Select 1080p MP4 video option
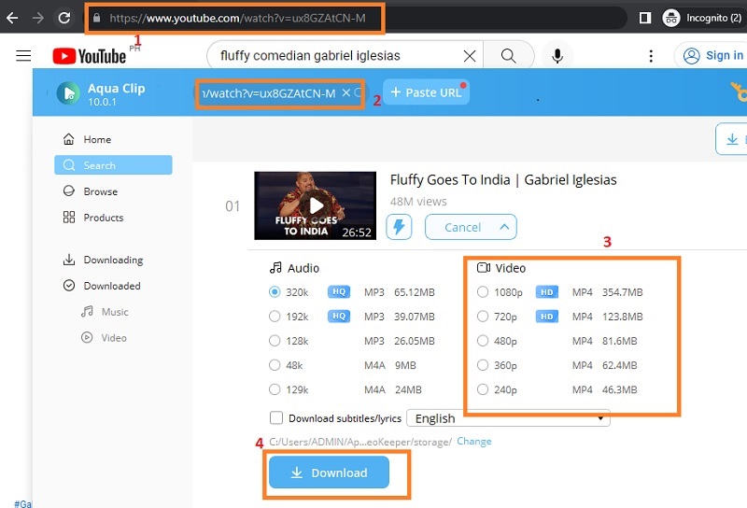Viewport: 747px width, 508px height. pos(483,291)
